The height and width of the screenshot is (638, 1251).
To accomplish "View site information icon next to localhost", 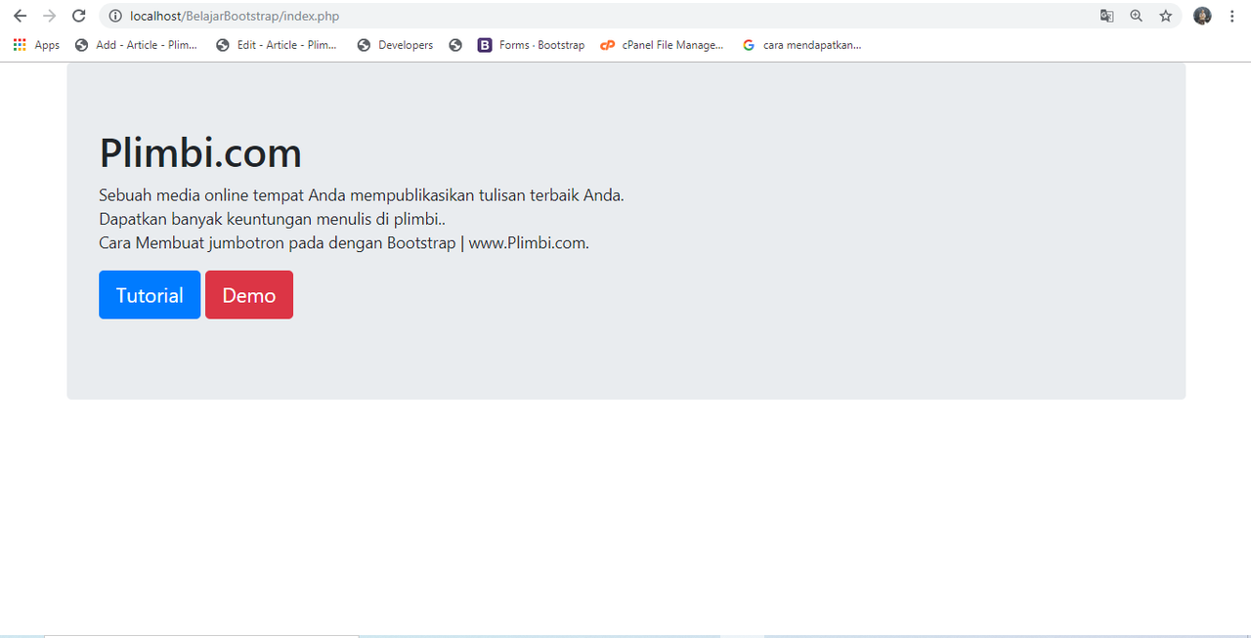I will tap(115, 16).
